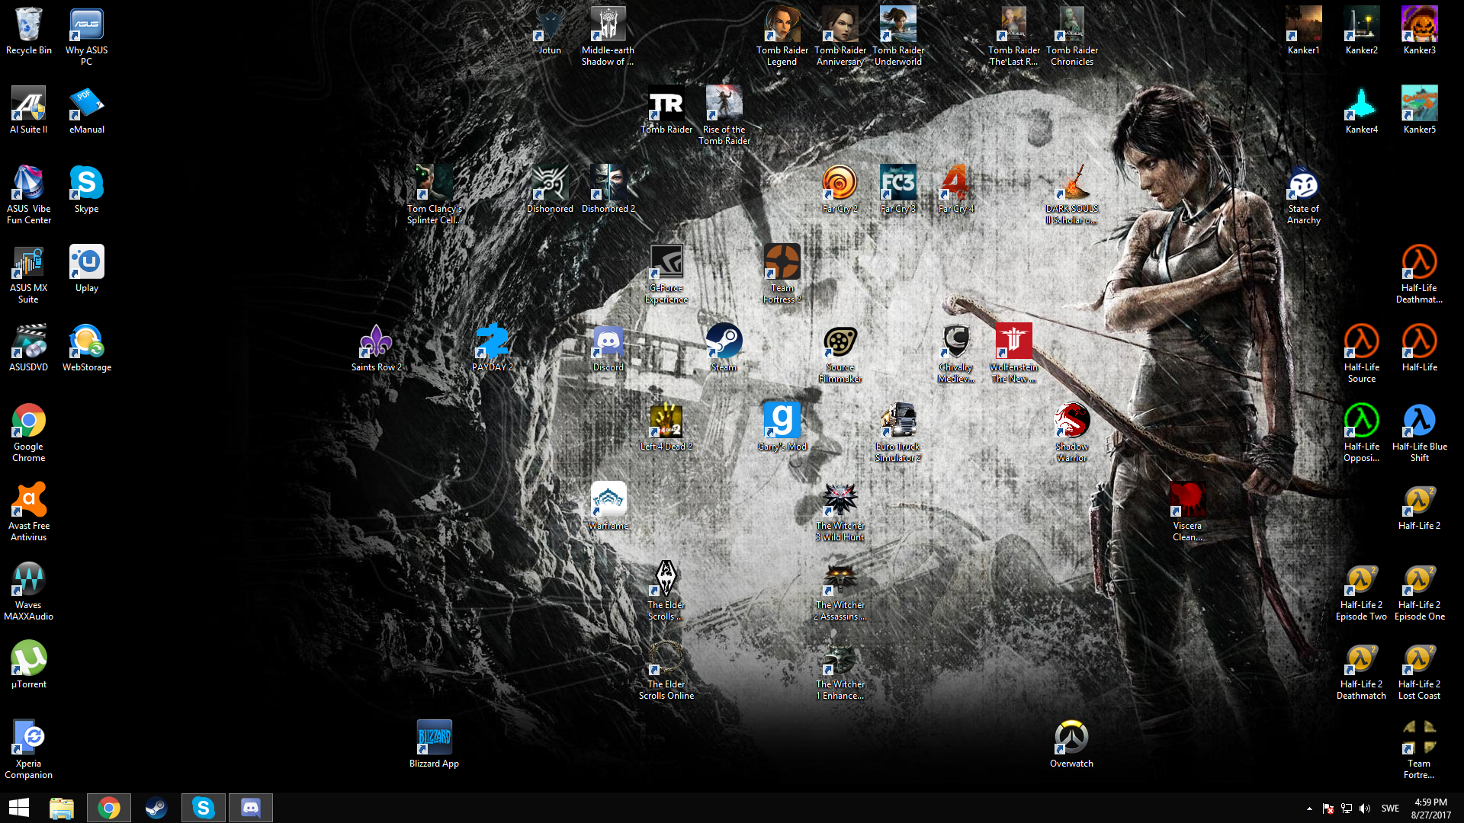Select The Witcher 3 Wild Hunt icon
Viewport: 1464px width, 823px height.
tap(840, 500)
